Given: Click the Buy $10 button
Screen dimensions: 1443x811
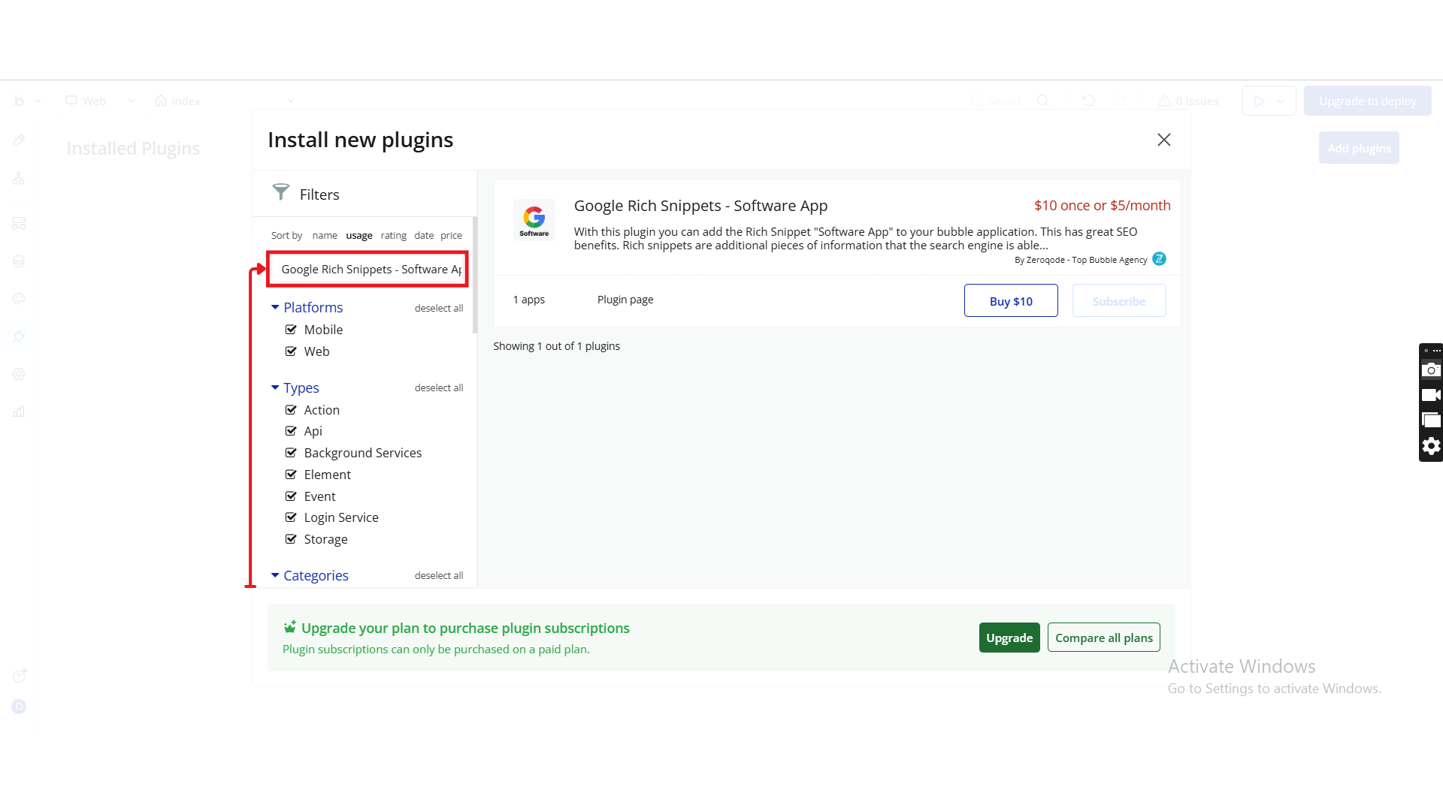Looking at the screenshot, I should click(x=1010, y=301).
